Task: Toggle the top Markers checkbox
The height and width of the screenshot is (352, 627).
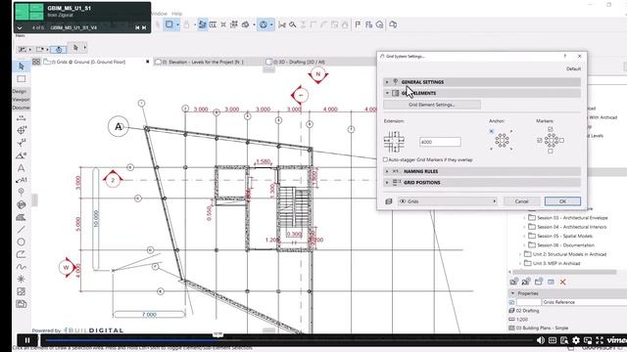Action: tap(551, 129)
